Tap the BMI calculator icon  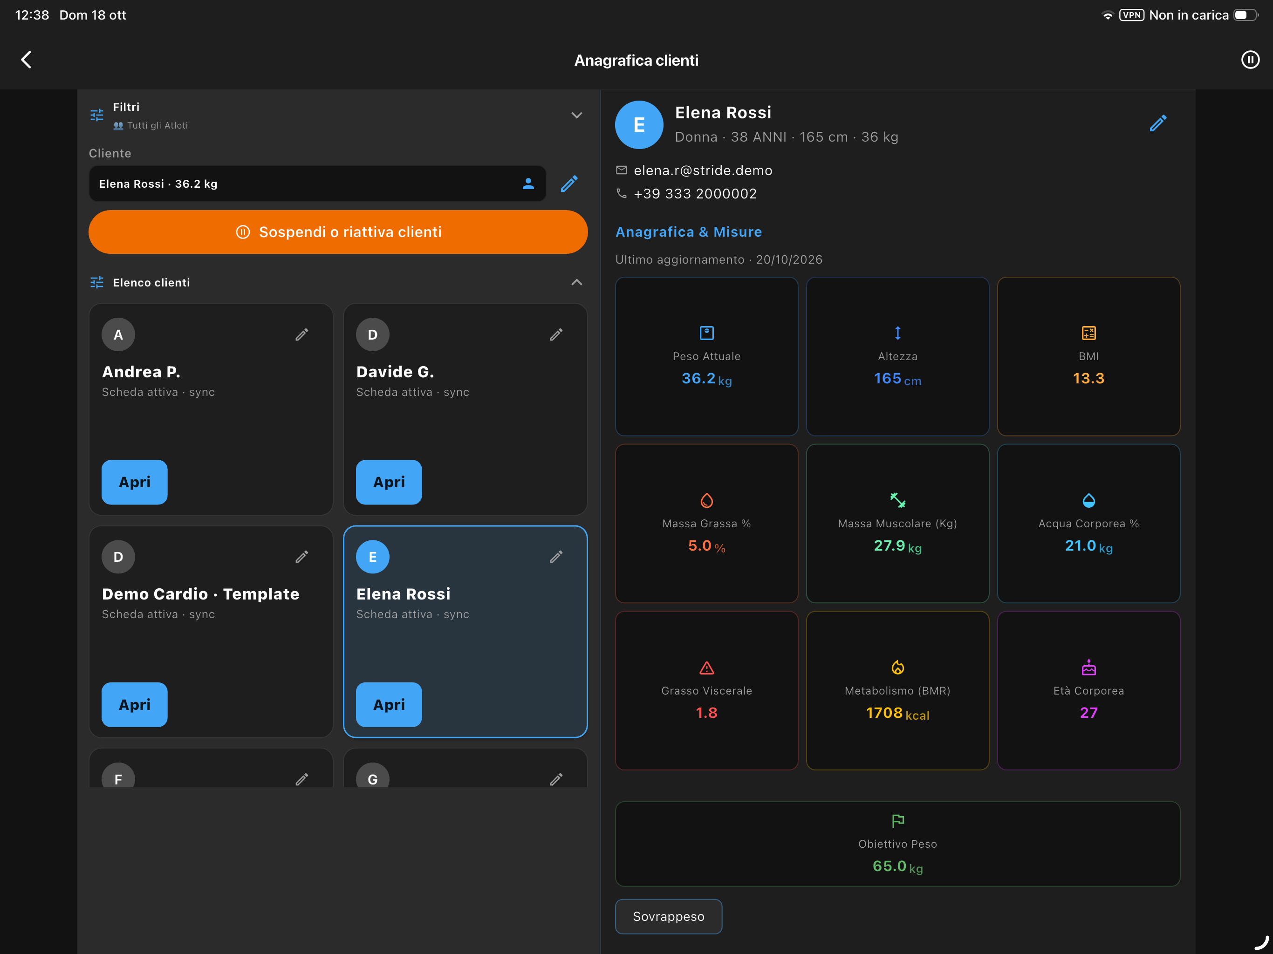[1088, 333]
